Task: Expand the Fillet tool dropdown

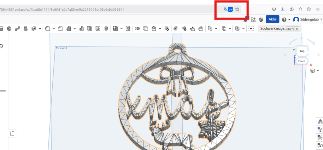Action: 54,29
